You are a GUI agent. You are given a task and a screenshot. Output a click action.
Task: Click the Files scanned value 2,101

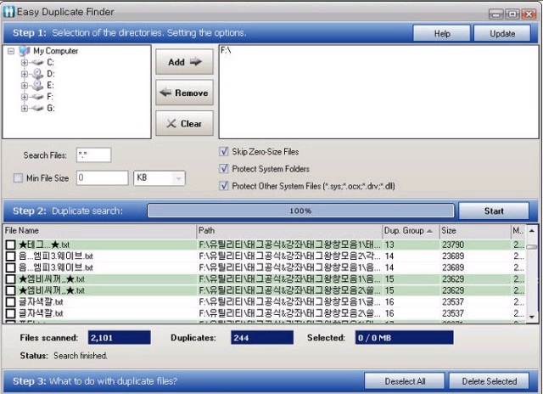point(119,338)
